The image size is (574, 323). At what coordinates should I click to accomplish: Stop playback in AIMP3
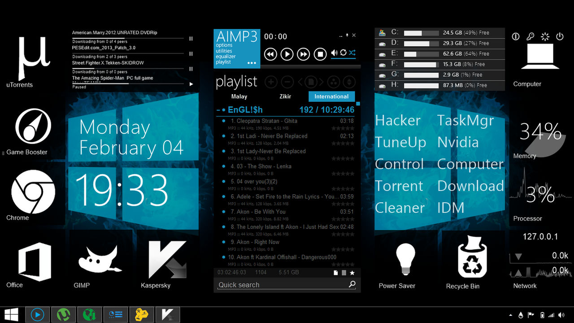pyautogui.click(x=320, y=54)
